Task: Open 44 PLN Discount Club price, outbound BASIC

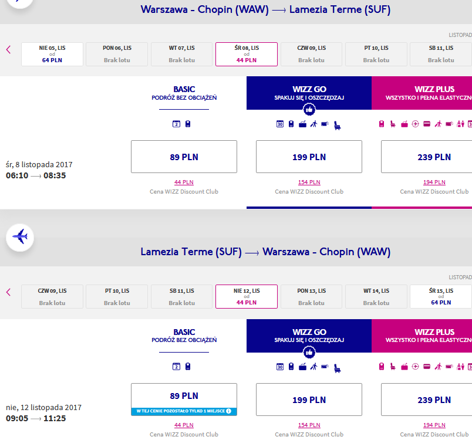Action: click(184, 182)
